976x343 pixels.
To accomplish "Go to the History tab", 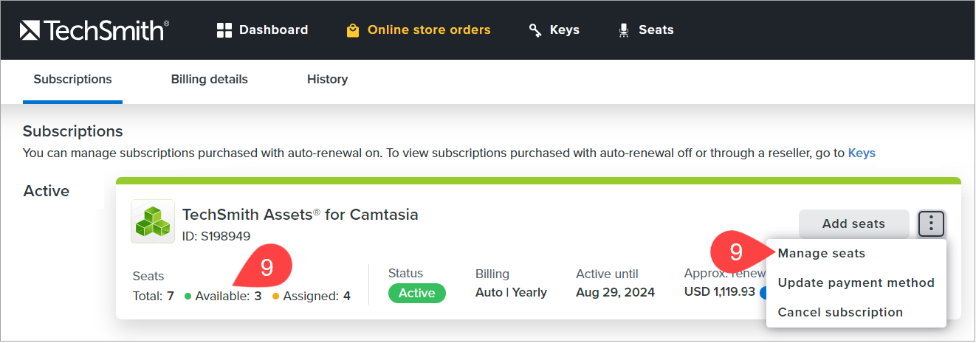I will pos(327,80).
